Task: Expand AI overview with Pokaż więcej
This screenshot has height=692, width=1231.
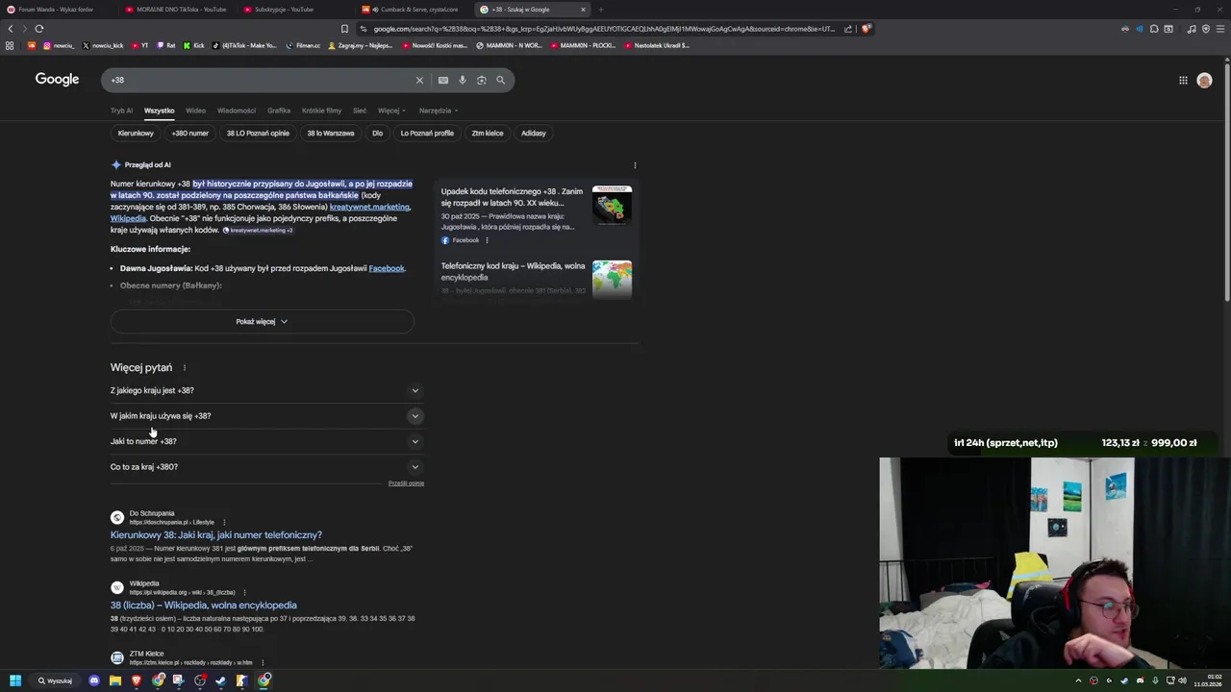Action: pos(262,321)
